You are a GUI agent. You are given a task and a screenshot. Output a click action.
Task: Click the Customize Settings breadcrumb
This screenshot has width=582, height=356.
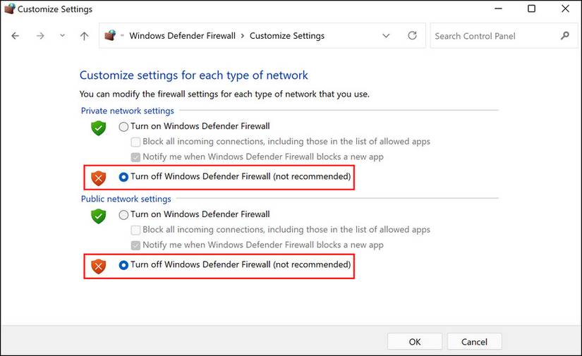click(x=287, y=36)
